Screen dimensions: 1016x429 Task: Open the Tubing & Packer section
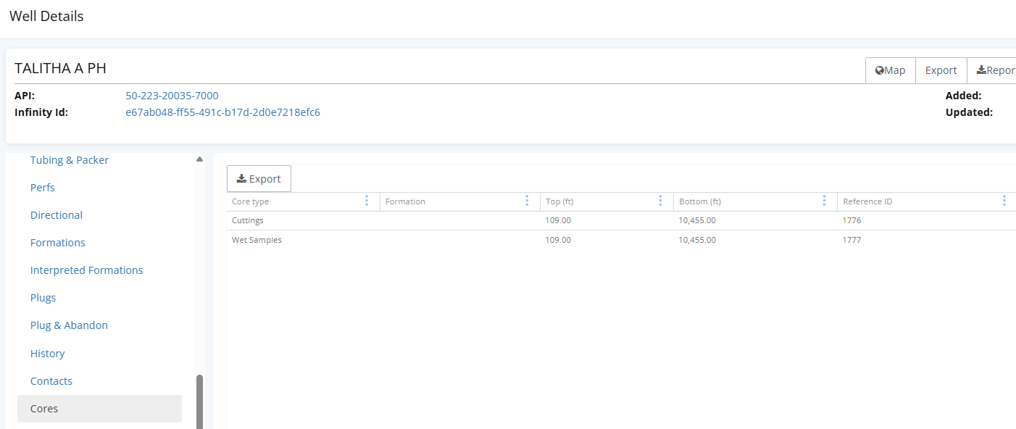click(70, 160)
